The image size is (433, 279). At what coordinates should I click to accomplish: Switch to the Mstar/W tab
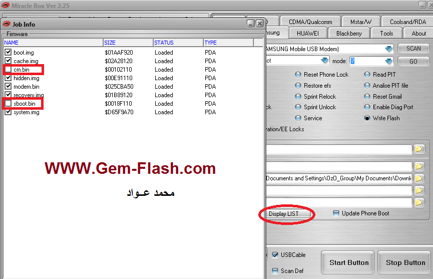[x=360, y=22]
